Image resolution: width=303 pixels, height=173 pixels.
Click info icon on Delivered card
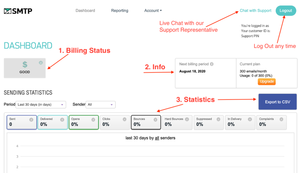[x=62, y=119]
